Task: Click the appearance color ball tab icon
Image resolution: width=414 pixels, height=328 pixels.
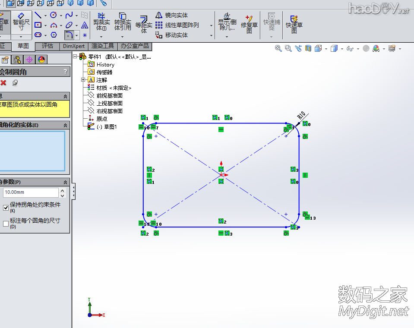Action: click(x=41, y=60)
